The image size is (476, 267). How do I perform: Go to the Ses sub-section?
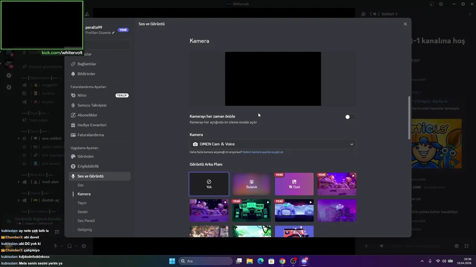pos(80,185)
